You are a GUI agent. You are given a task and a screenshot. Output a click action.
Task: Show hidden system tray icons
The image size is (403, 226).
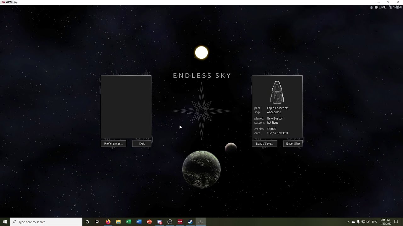click(348, 222)
